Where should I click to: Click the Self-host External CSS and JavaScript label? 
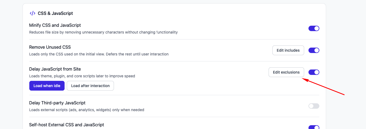(67, 125)
